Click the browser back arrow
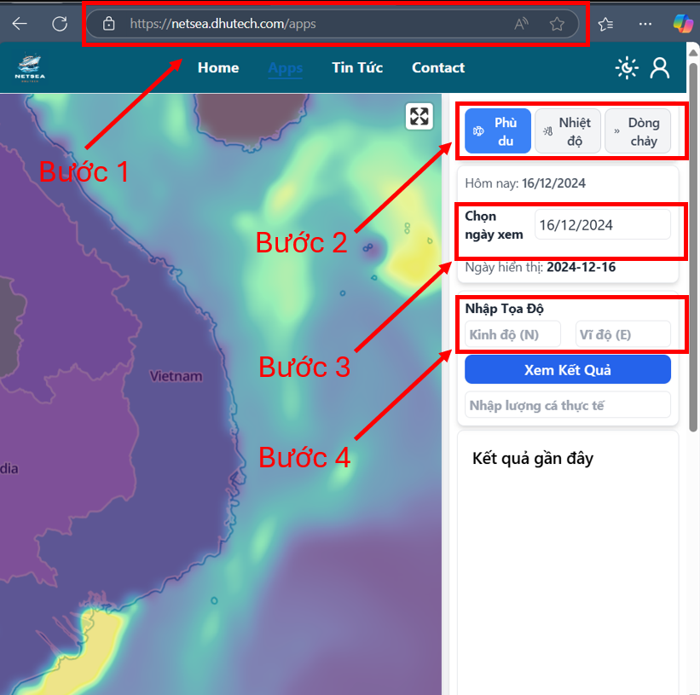Image resolution: width=700 pixels, height=695 pixels. 20,23
